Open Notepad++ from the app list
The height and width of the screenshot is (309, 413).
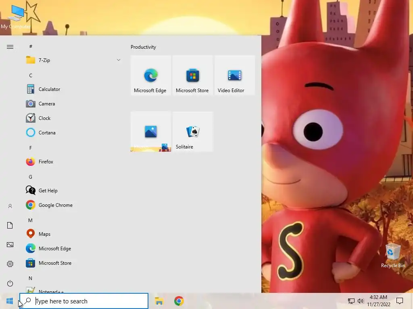pos(73,290)
